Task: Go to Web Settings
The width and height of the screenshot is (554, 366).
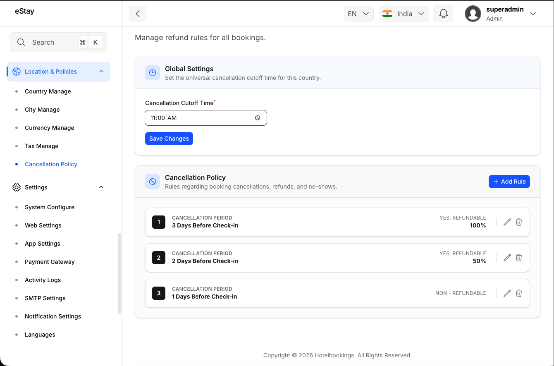Action: point(43,225)
